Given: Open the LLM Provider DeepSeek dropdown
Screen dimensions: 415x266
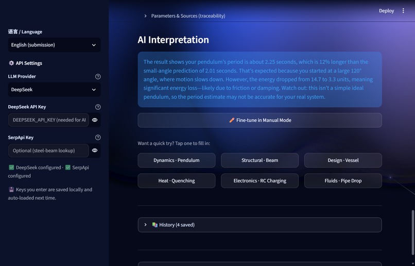Looking at the screenshot, I should pyautogui.click(x=54, y=90).
